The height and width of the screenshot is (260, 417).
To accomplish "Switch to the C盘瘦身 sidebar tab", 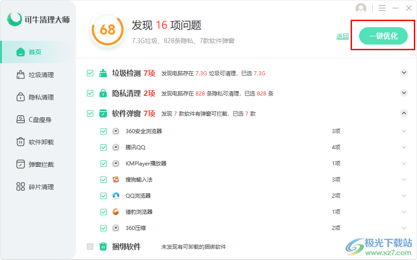I will pyautogui.click(x=40, y=120).
